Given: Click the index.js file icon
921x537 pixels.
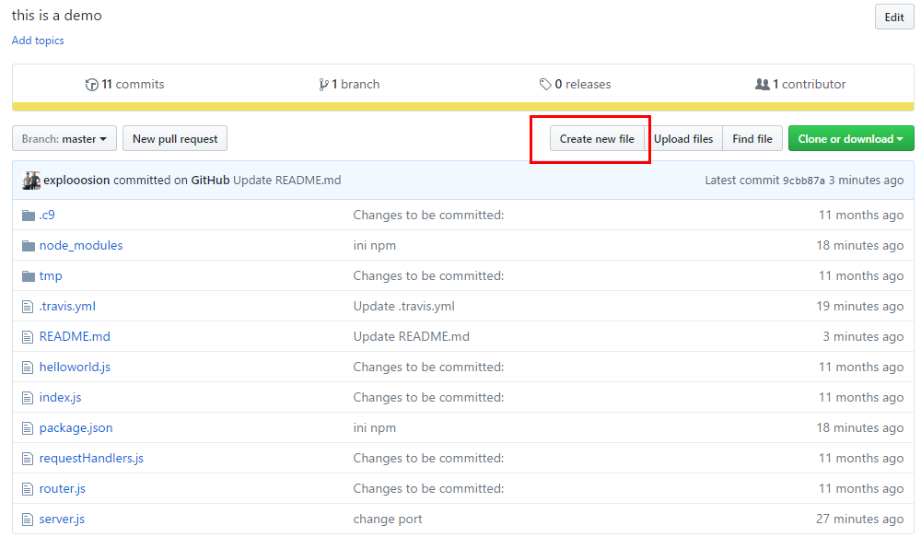Looking at the screenshot, I should [x=27, y=398].
